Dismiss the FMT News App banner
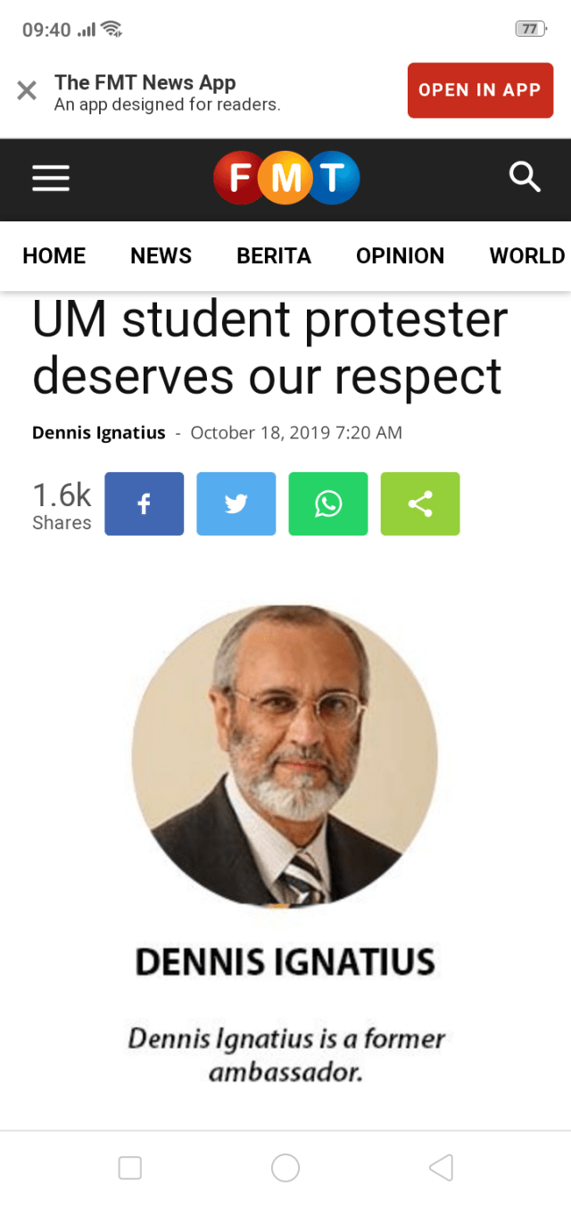Viewport: 571px width, 1206px height. click(x=28, y=90)
